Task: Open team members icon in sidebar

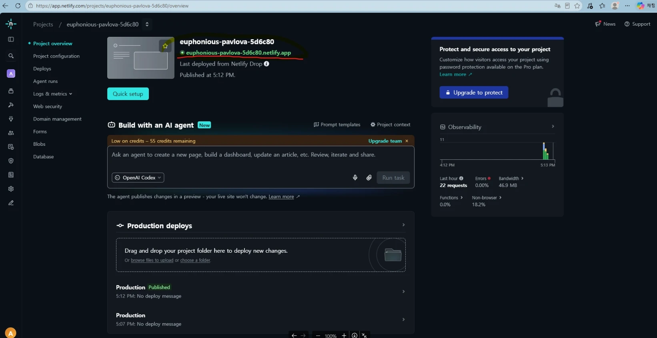Action: [x=11, y=133]
